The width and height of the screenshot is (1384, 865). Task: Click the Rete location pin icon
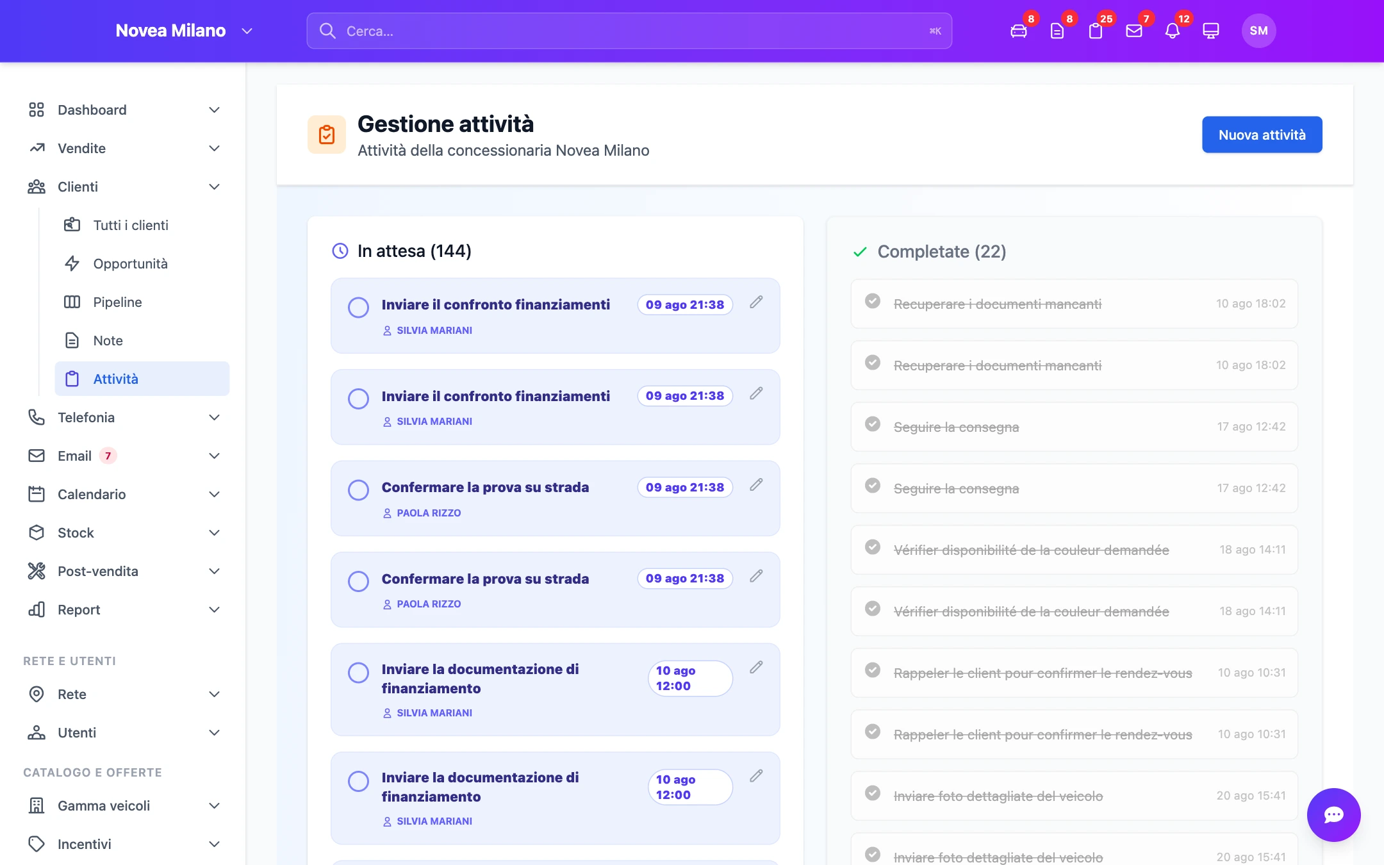37,694
